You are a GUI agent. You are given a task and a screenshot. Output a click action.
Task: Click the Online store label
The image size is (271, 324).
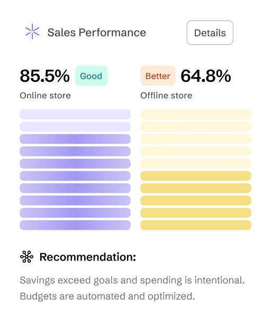coord(46,96)
